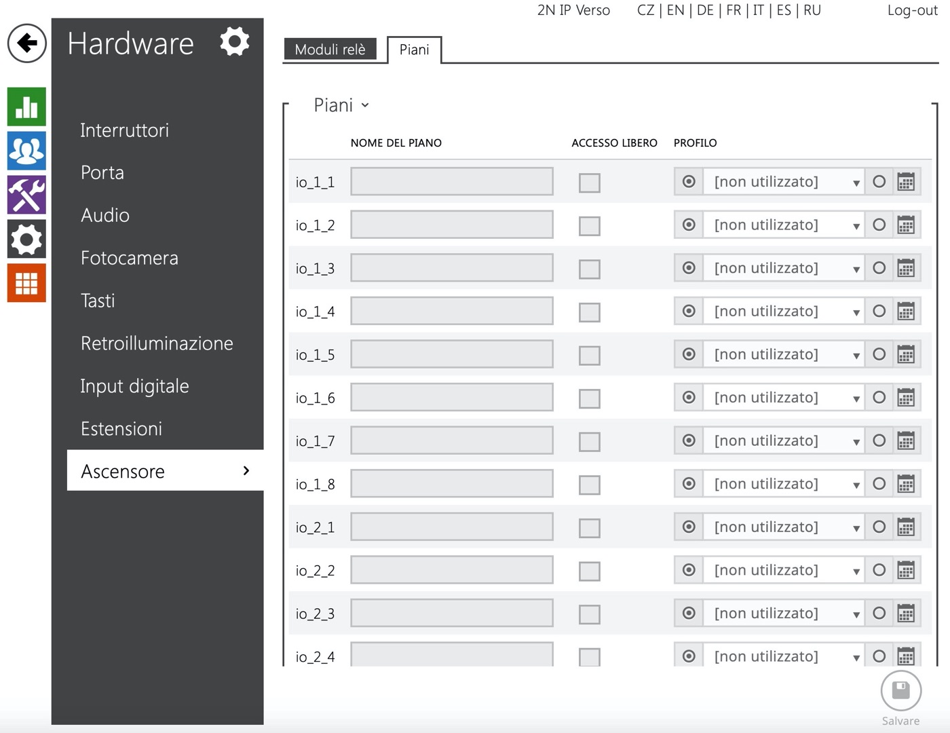Open the profile dropdown for io_1_1
950x733 pixels.
pyautogui.click(x=784, y=182)
